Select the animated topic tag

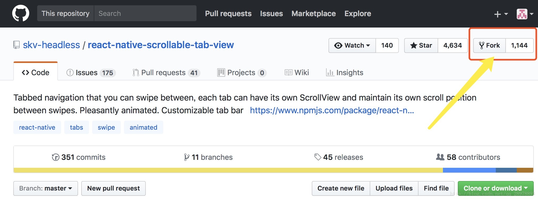tap(143, 127)
